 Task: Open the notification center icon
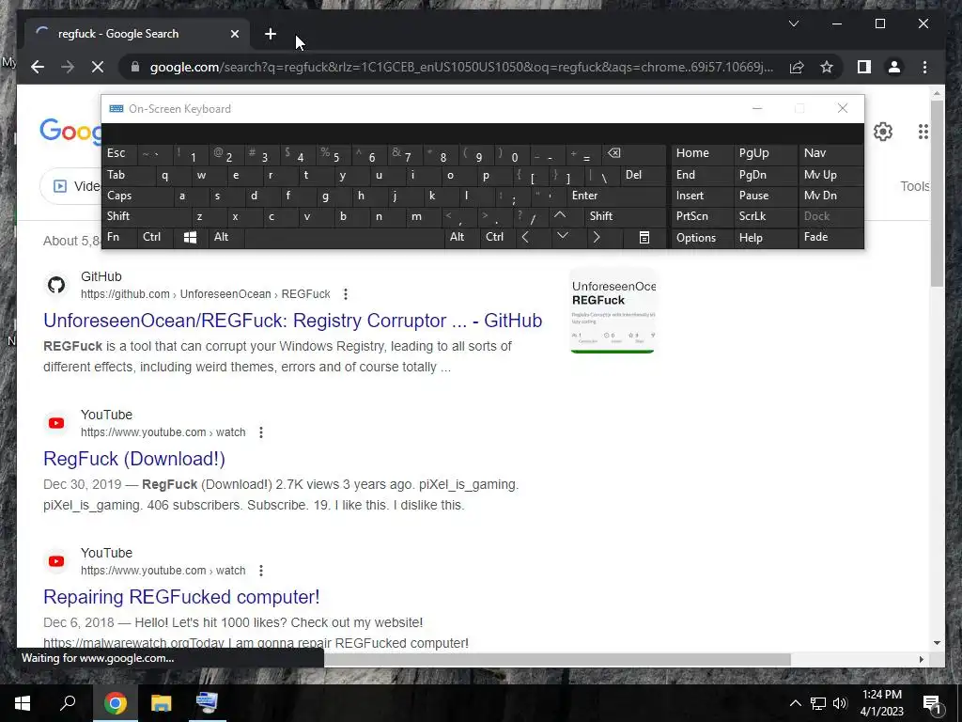[932, 703]
